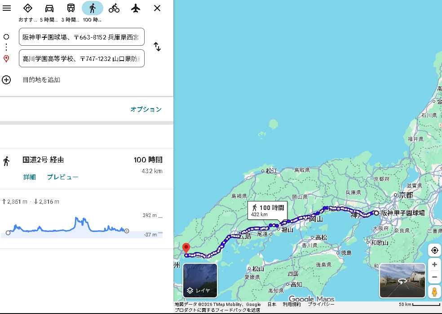Open the hamburger main menu
442x314 pixels.
[7, 8]
